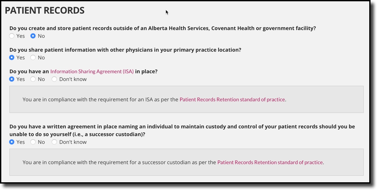Screen dimensions: 377x190
Task: Click the No radio for records outside facility question
Action: point(33,36)
